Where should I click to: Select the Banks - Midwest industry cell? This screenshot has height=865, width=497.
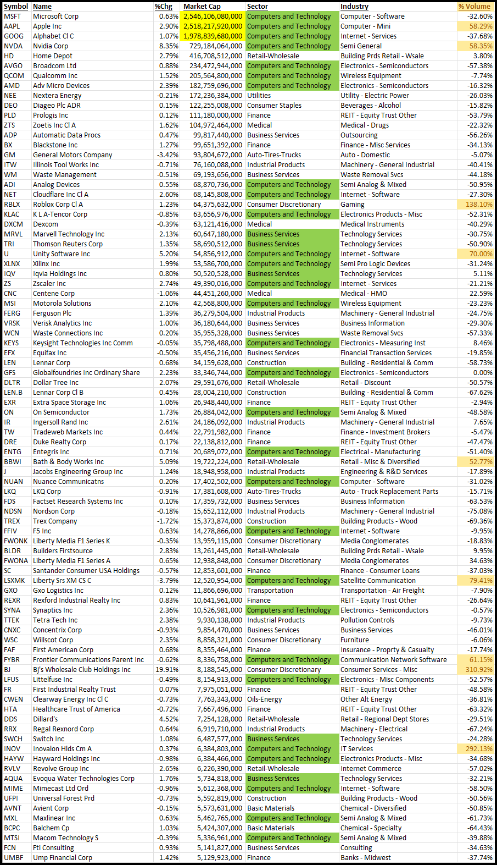pos(366,858)
